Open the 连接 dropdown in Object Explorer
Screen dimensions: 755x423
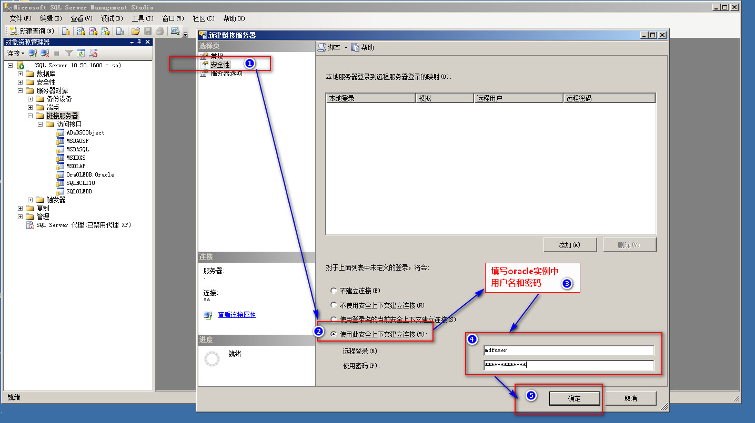[x=16, y=54]
